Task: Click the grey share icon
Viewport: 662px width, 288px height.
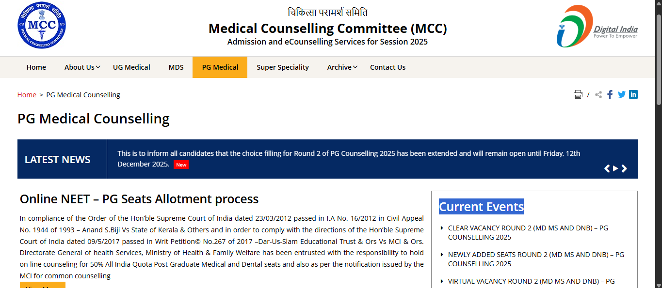Action: coord(598,95)
